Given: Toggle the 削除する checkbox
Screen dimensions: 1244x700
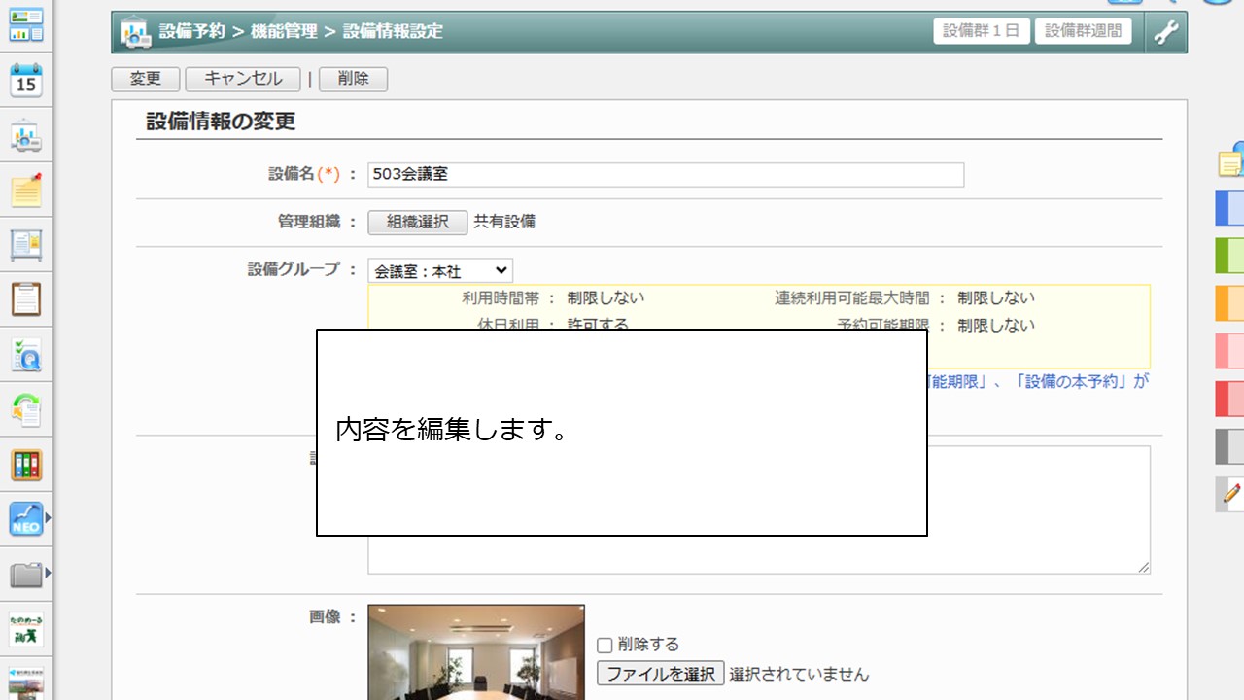Looking at the screenshot, I should (x=605, y=645).
